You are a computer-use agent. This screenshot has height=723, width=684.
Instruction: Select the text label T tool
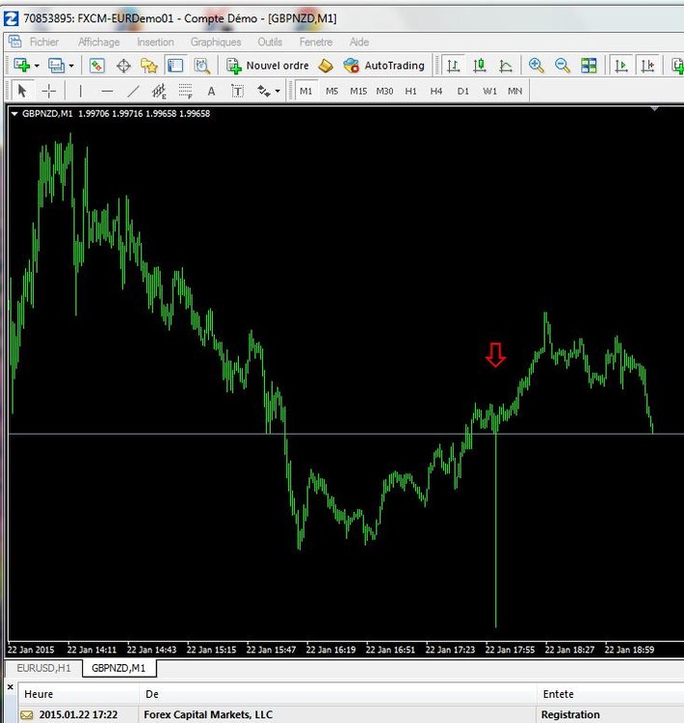[237, 91]
